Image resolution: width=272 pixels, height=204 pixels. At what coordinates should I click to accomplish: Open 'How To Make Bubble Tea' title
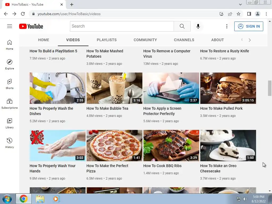107,108
